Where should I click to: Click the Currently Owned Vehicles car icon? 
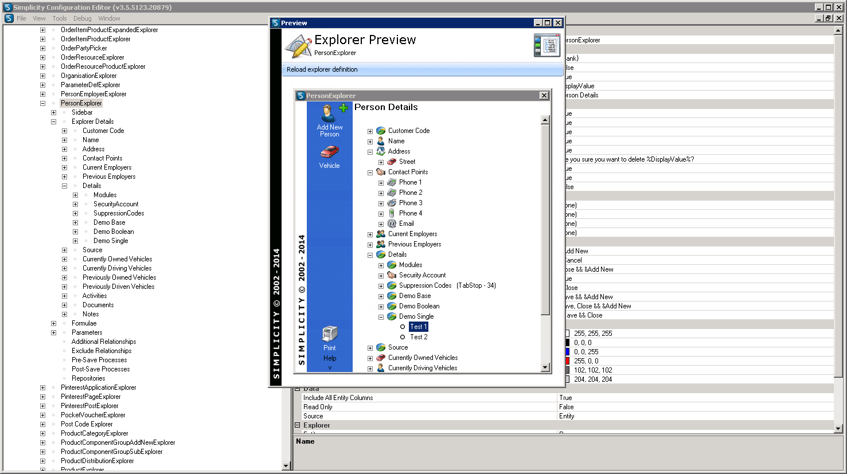[x=381, y=358]
